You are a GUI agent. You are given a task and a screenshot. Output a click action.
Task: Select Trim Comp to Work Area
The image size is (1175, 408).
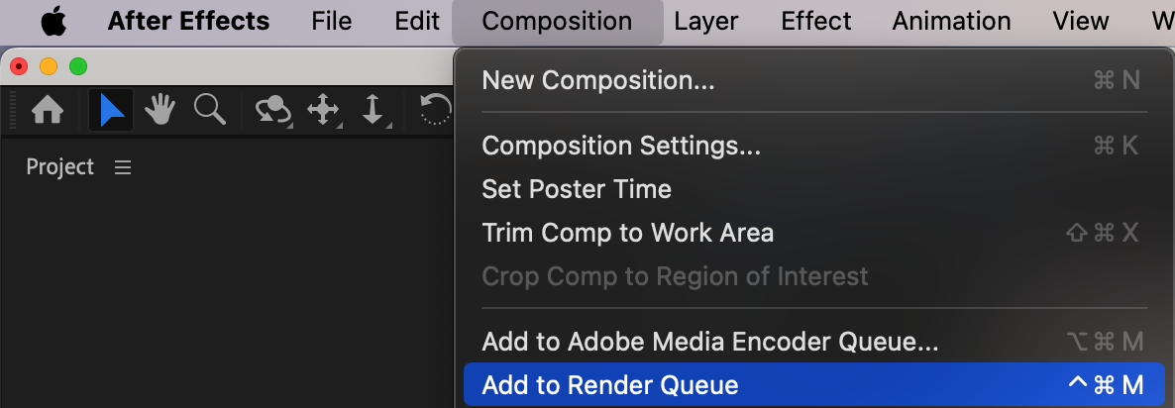pyautogui.click(x=627, y=233)
